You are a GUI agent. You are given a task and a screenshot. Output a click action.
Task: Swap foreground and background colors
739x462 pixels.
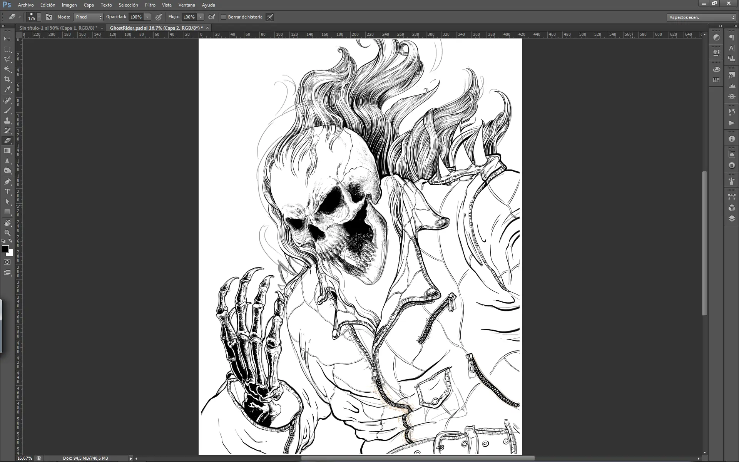tap(10, 241)
